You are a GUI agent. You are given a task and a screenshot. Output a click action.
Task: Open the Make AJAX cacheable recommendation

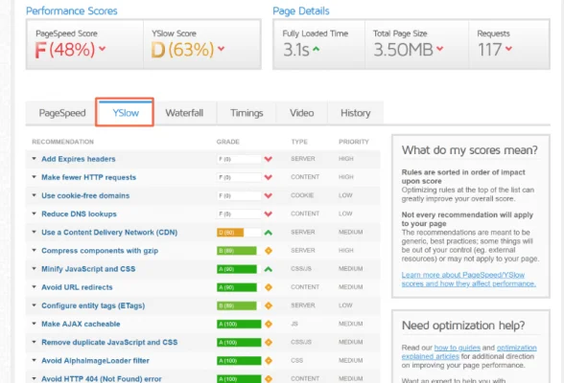pyautogui.click(x=81, y=324)
